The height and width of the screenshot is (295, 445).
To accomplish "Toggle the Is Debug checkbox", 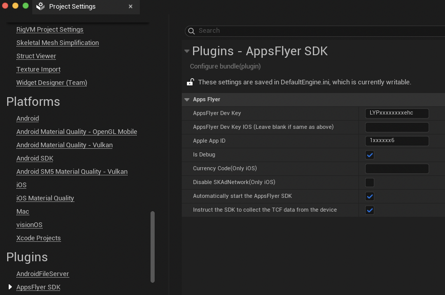I will pos(370,155).
